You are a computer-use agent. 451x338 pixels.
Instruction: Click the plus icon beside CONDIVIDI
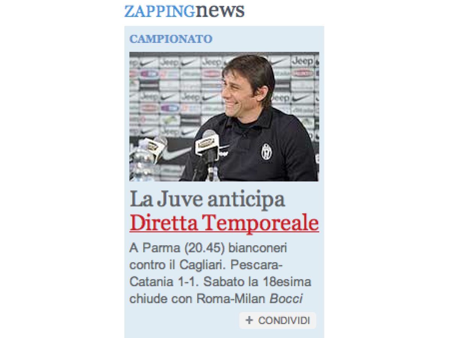click(249, 320)
